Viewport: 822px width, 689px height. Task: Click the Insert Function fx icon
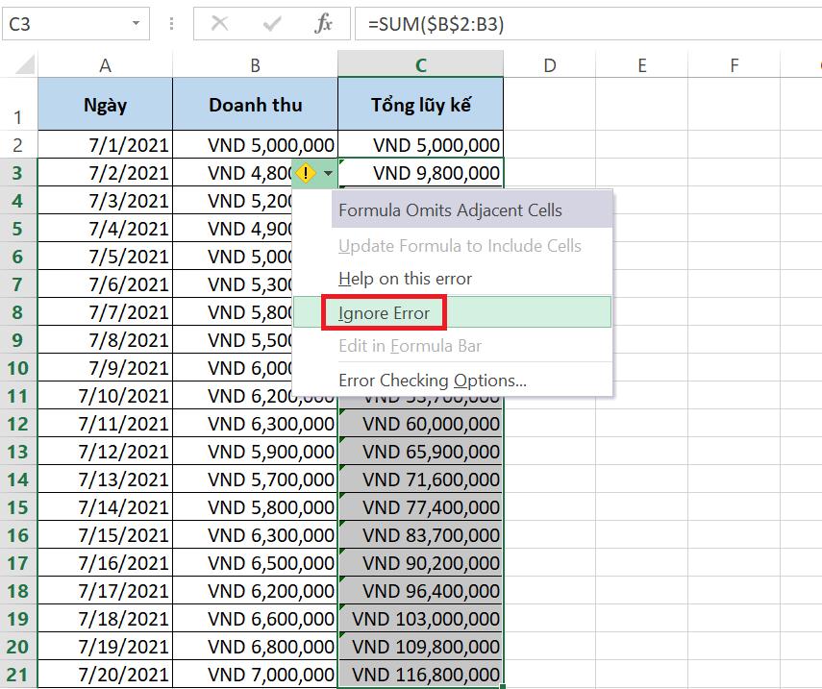(324, 23)
